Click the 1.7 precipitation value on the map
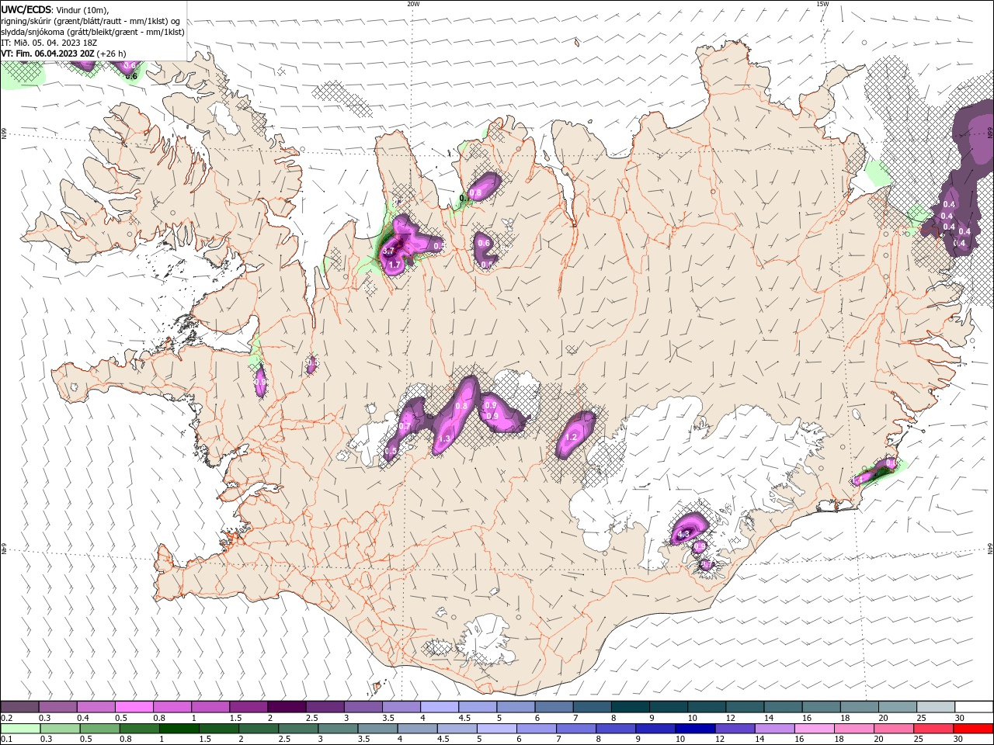This screenshot has height=745, width=994. pyautogui.click(x=394, y=265)
